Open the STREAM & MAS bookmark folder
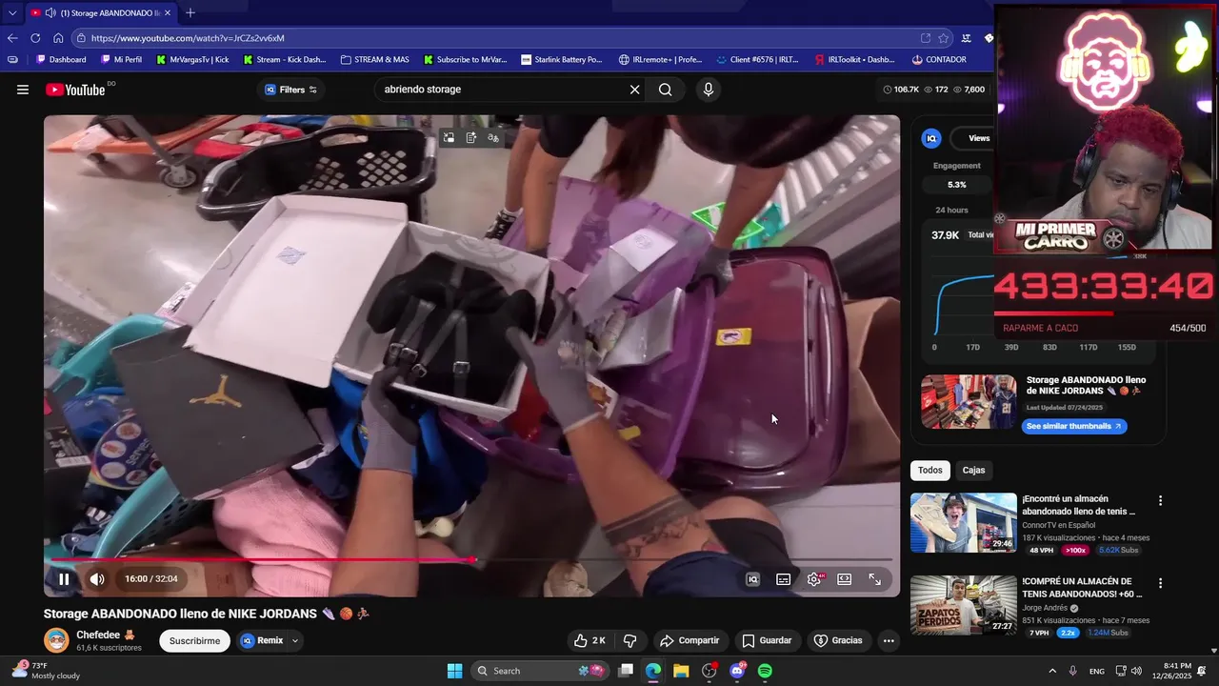 (374, 59)
